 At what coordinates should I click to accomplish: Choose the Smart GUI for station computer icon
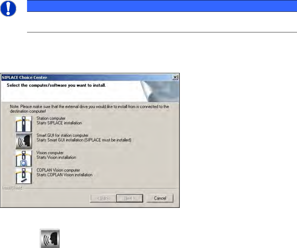coord(24,141)
